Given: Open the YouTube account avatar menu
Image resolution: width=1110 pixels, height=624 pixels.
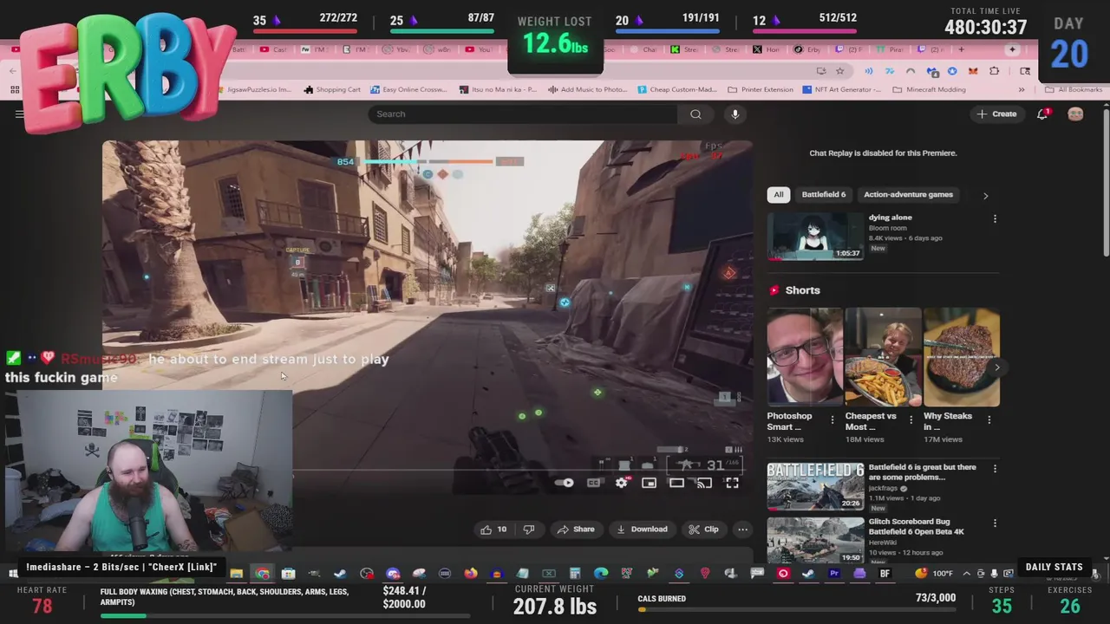Looking at the screenshot, I should coord(1075,114).
